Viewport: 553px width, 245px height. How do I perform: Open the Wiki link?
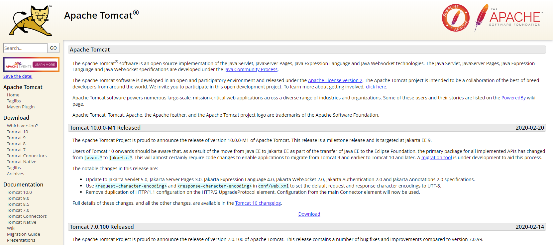click(x=11, y=228)
